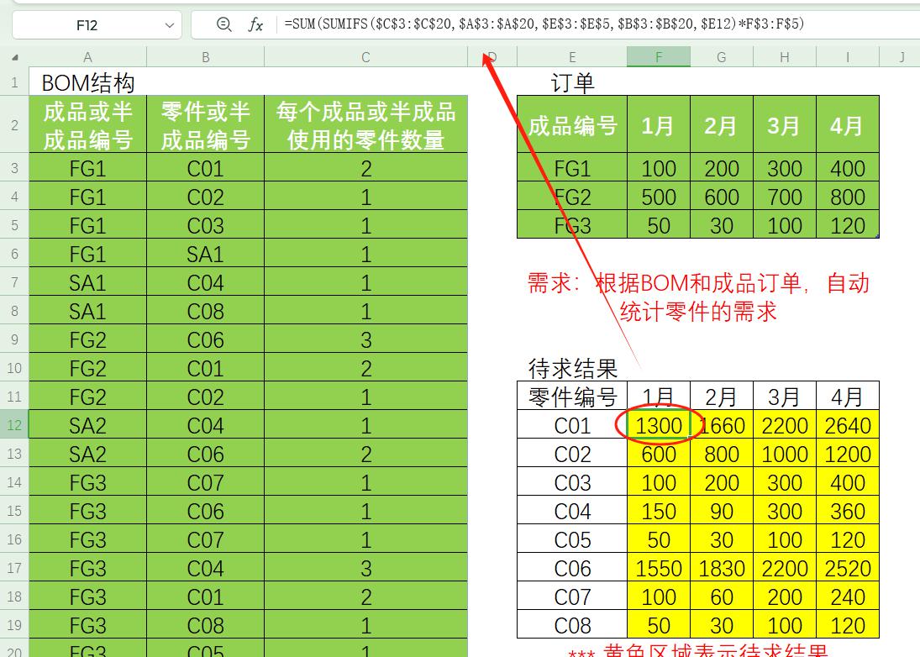Image resolution: width=920 pixels, height=657 pixels.
Task: Click quantity 3 in row 9
Action: 365,339
